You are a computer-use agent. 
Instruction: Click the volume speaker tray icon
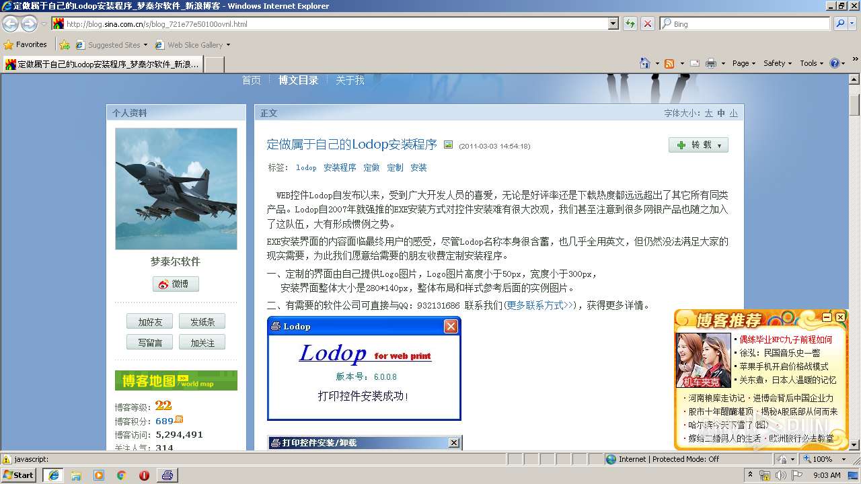(x=781, y=475)
